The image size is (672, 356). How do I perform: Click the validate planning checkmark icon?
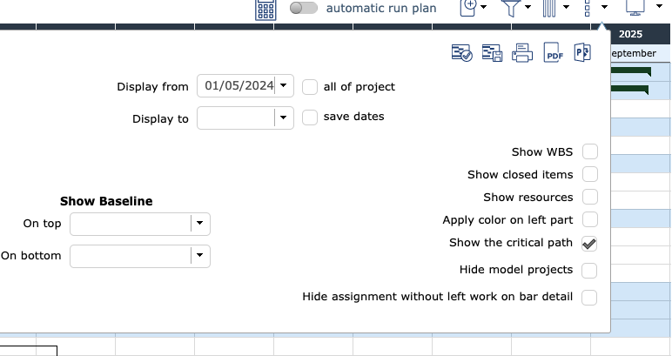tap(461, 54)
